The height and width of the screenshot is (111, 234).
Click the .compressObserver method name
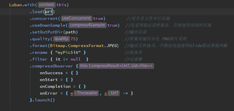[x=51, y=66]
